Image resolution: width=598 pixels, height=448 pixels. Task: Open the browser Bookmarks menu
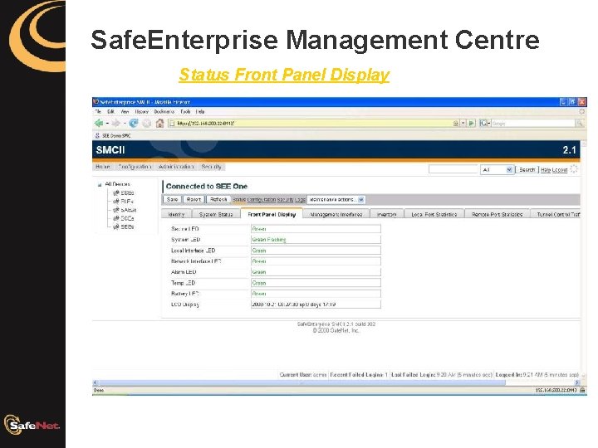coord(164,112)
